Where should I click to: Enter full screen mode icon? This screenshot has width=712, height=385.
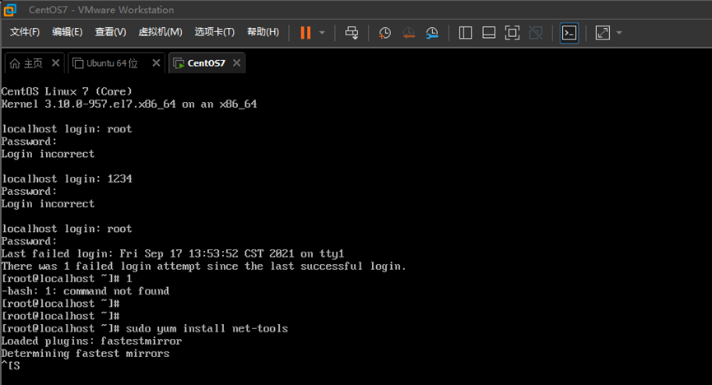coord(512,33)
